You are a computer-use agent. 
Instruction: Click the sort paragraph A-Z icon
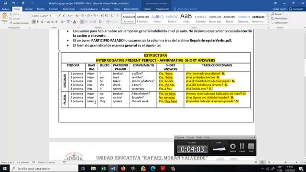112,16
